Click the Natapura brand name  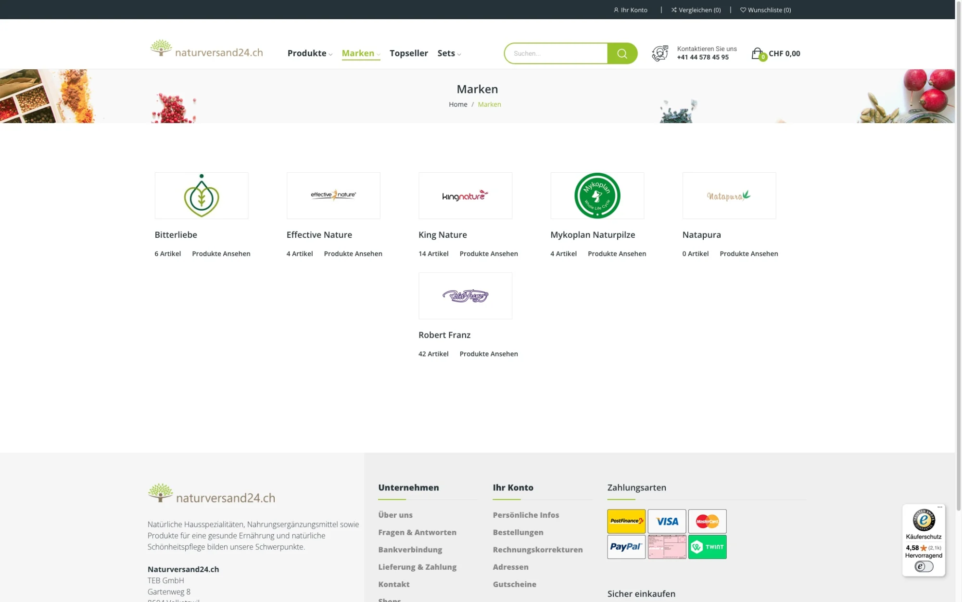click(701, 235)
